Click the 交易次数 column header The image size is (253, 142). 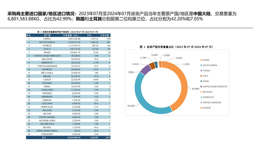[104, 35]
